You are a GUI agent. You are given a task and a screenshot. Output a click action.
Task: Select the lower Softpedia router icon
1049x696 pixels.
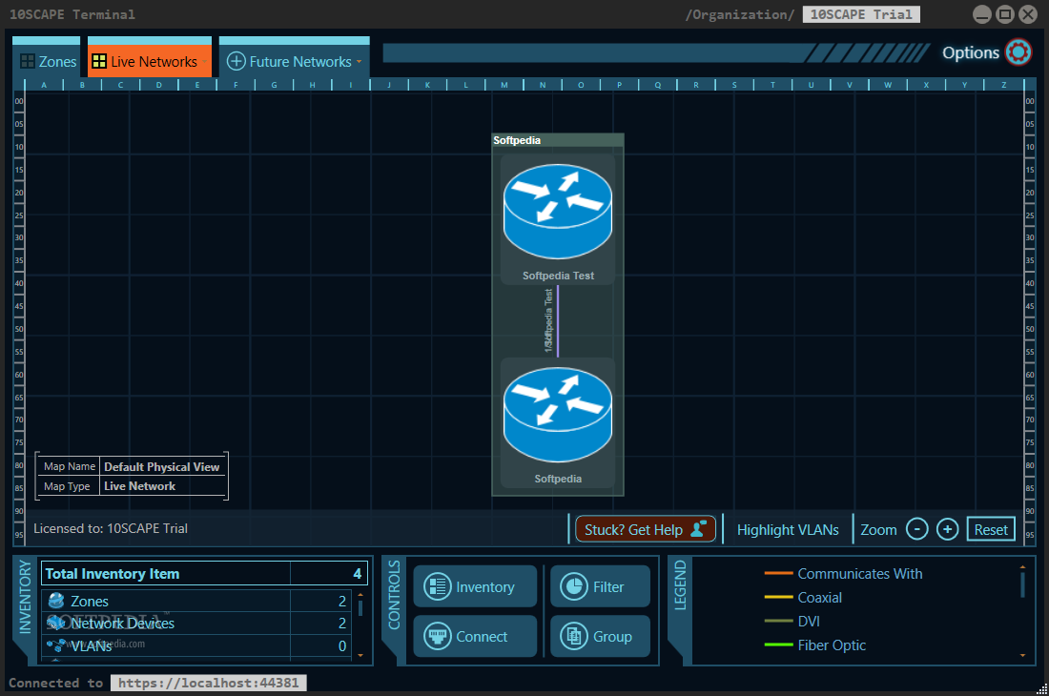pos(557,415)
